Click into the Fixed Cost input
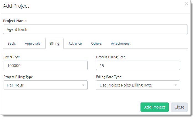The height and width of the screenshot is (119, 195). point(46,65)
